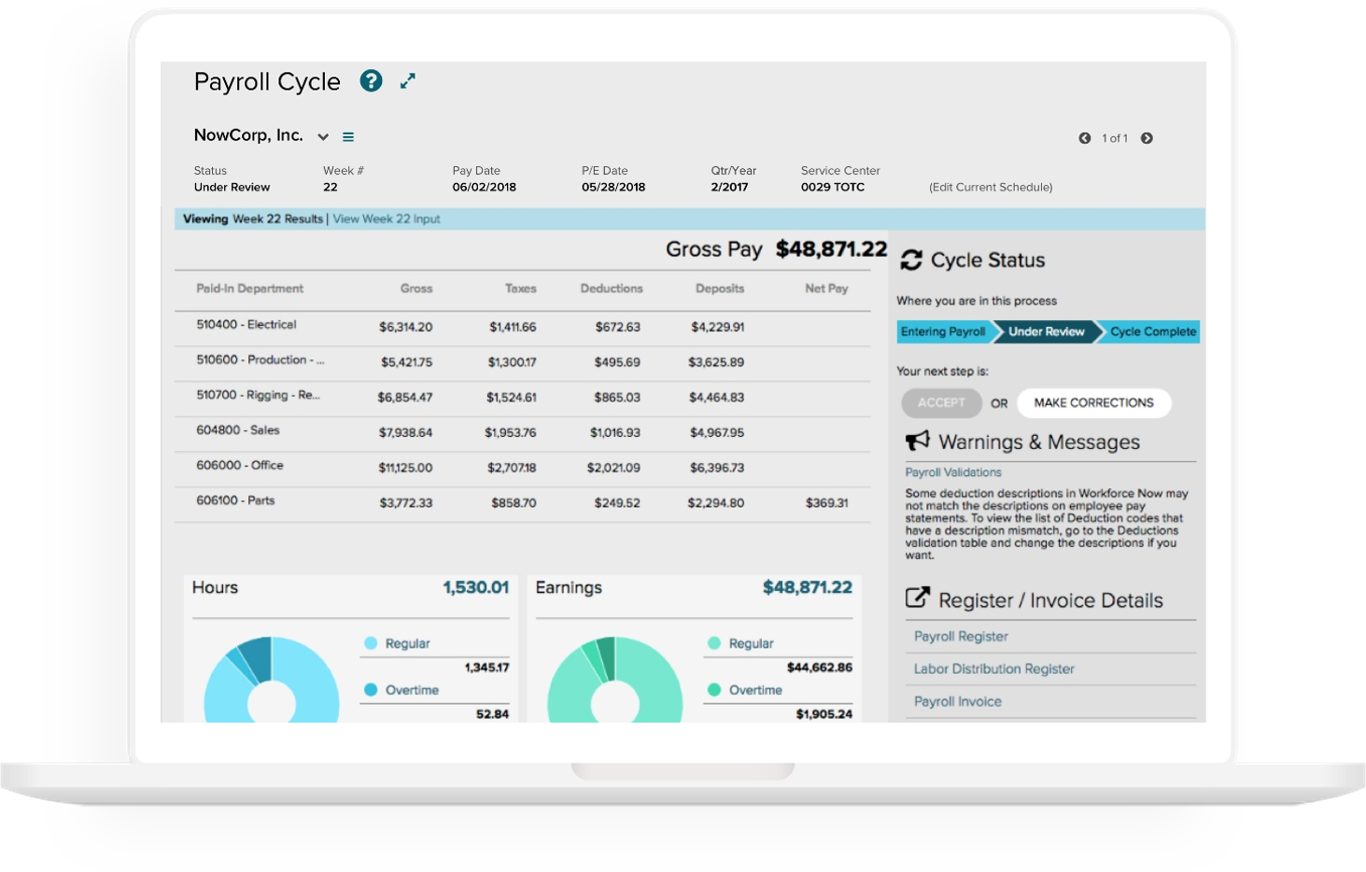Click the Make Corrections button
The height and width of the screenshot is (872, 1366).
coord(1093,403)
